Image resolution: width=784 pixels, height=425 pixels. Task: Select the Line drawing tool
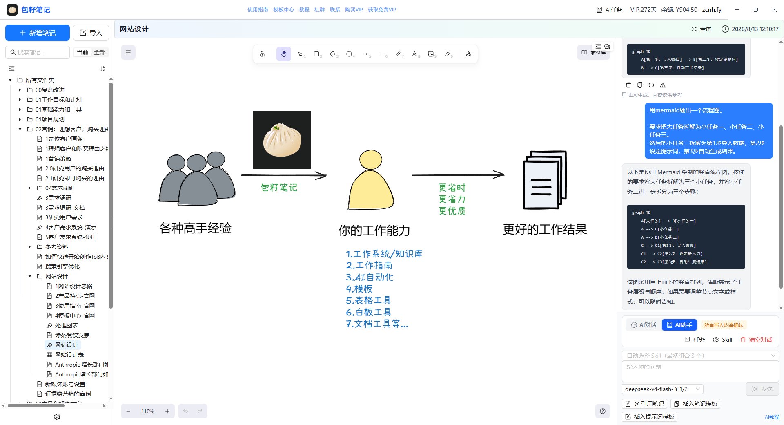coord(383,54)
